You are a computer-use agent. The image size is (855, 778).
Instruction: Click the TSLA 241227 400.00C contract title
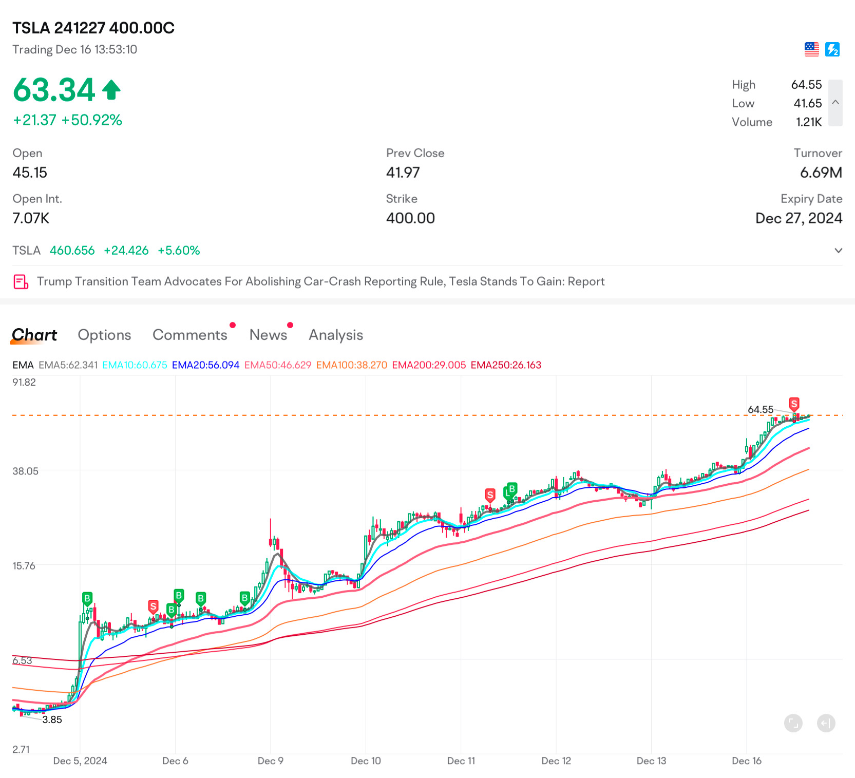pos(93,28)
